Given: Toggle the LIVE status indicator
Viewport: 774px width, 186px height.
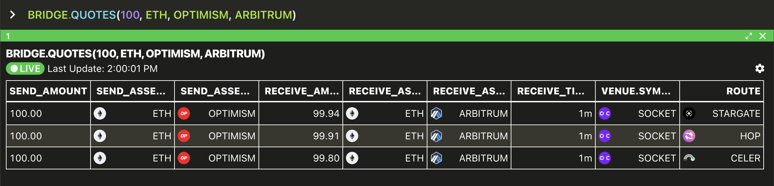Looking at the screenshot, I should point(25,68).
